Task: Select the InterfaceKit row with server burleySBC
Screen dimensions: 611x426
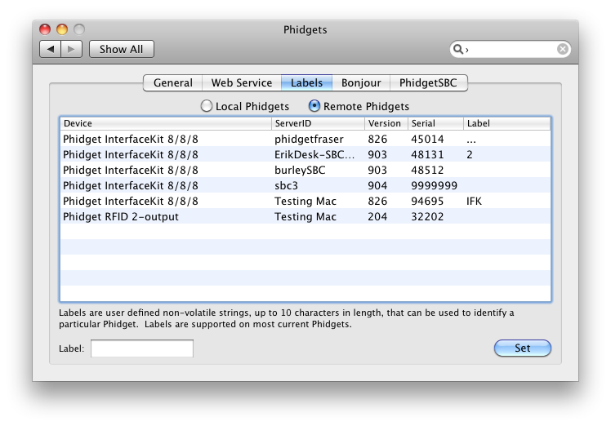Action: click(x=305, y=171)
